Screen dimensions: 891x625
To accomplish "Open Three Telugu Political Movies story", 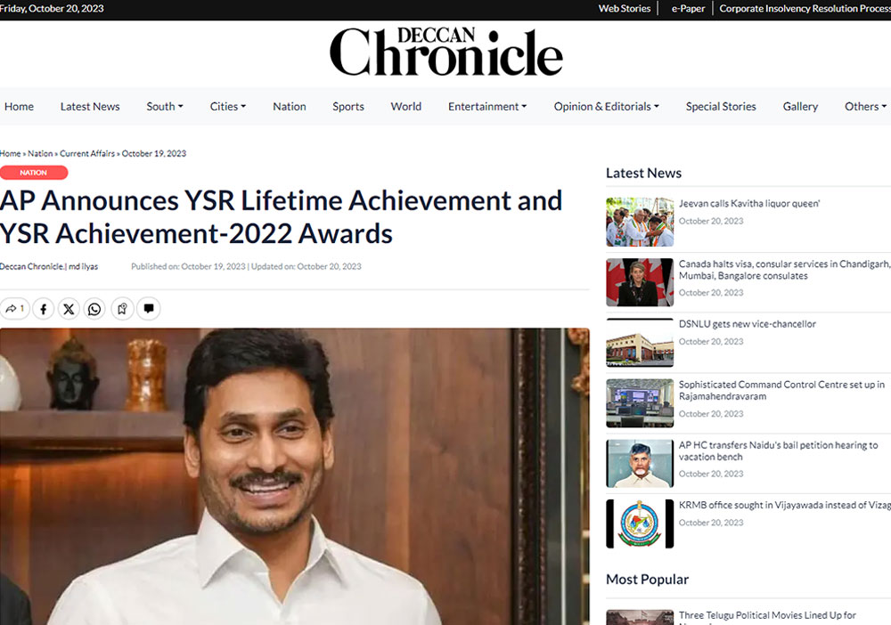I will [x=767, y=615].
